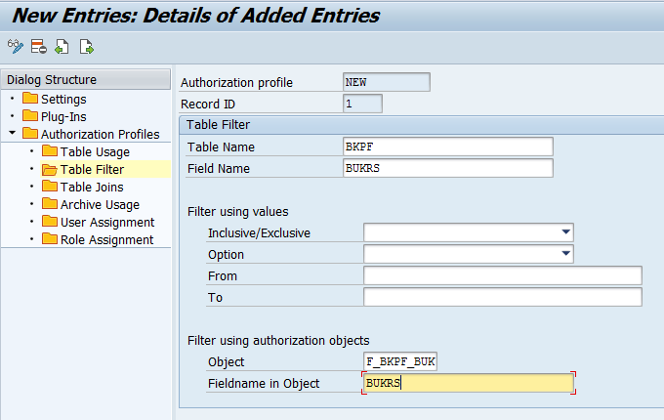Click the Archive Usage folder icon
The width and height of the screenshot is (664, 420).
click(50, 203)
